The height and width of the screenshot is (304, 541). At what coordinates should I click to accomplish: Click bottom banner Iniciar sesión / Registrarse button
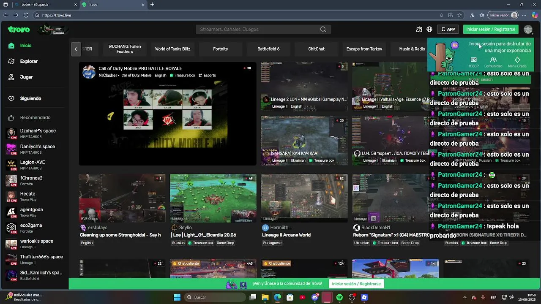356,284
